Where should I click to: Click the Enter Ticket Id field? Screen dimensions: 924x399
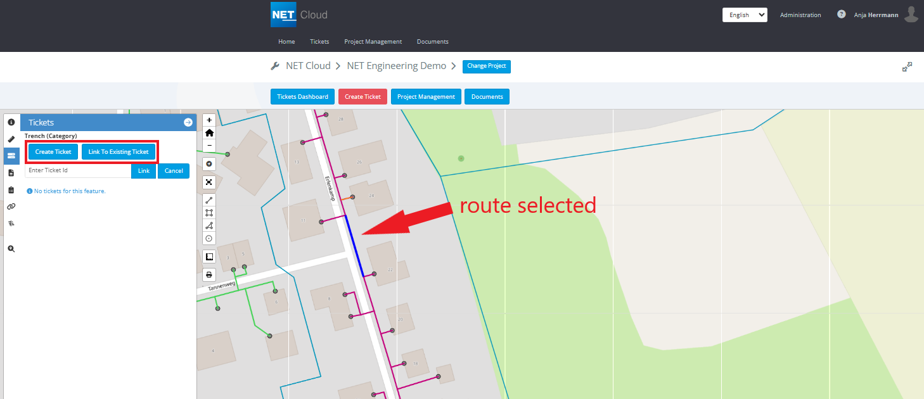coord(78,170)
